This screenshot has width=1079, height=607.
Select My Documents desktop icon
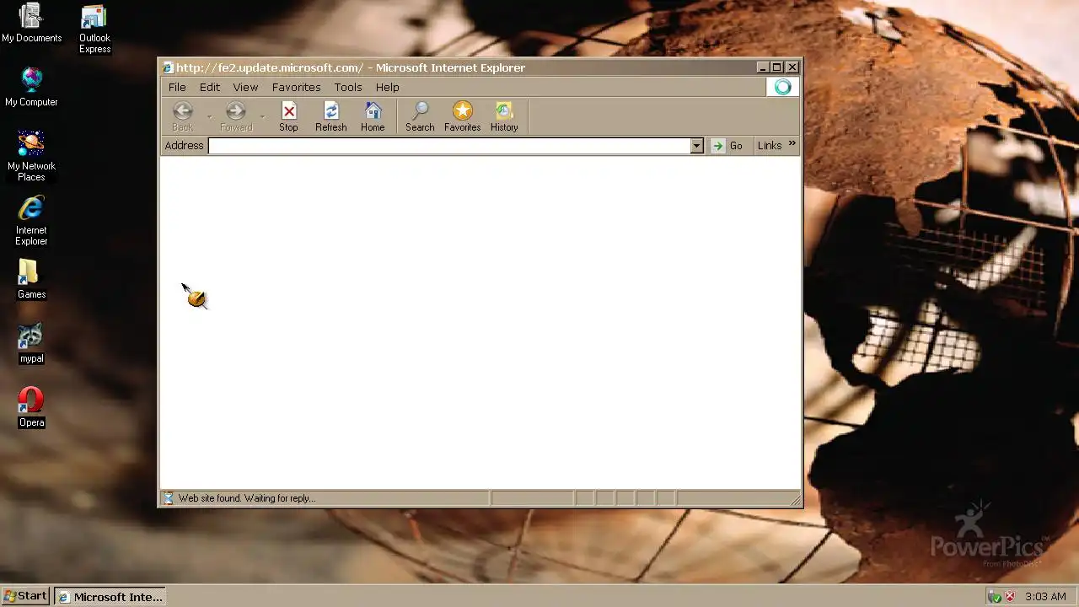coord(31,24)
